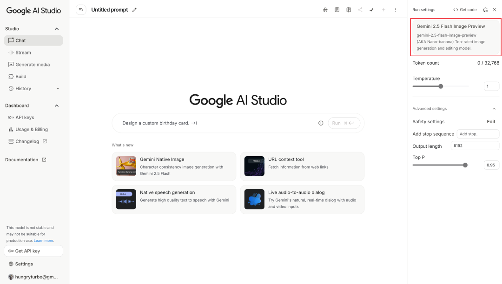Edit the Safety settings
502x284 pixels.
(x=491, y=121)
